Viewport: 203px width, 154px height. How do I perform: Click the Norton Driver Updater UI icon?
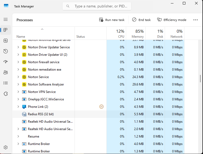(x=24, y=55)
